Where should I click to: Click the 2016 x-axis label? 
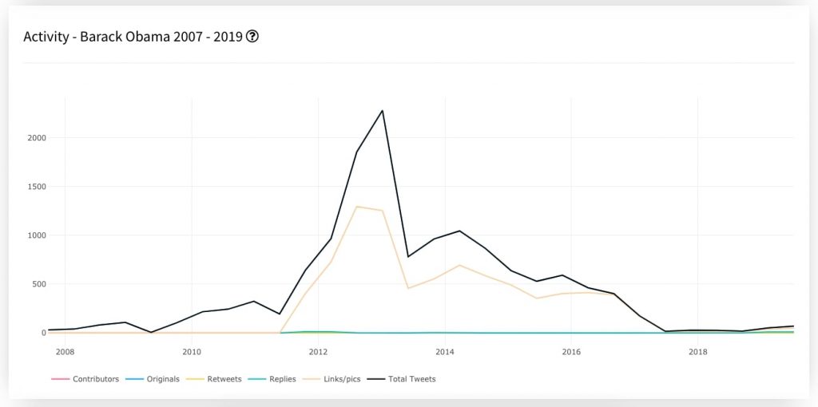571,352
